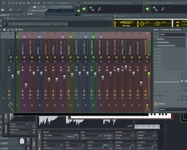This screenshot has height=150, width=187.
Task: Select empty Slot 9 in mixer
Action: pos(170,65)
